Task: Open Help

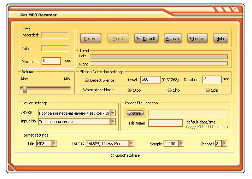Action: pyautogui.click(x=221, y=39)
